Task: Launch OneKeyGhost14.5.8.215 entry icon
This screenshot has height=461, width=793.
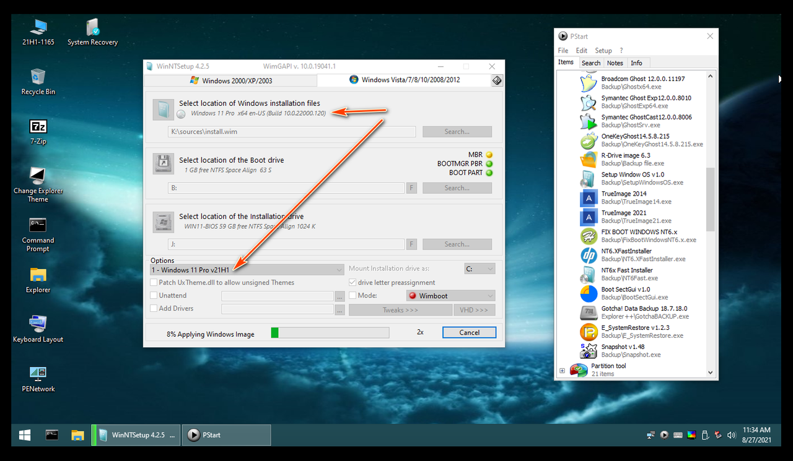Action: [x=589, y=140]
